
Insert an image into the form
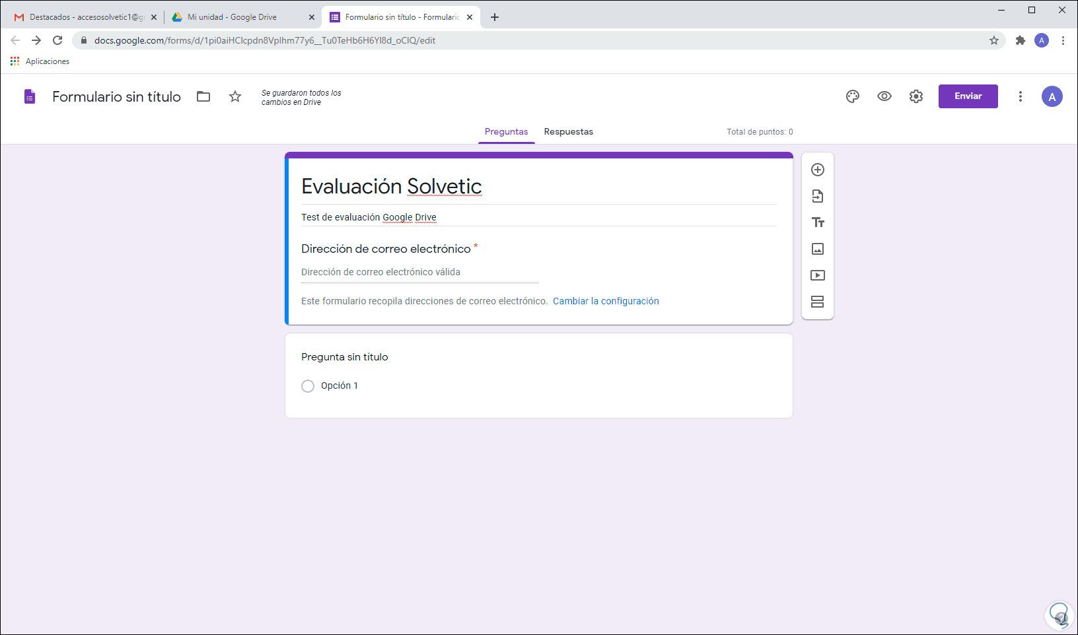click(818, 249)
